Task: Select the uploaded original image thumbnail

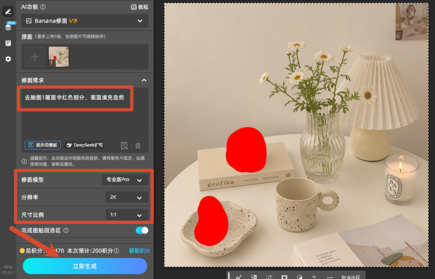Action: (x=59, y=56)
